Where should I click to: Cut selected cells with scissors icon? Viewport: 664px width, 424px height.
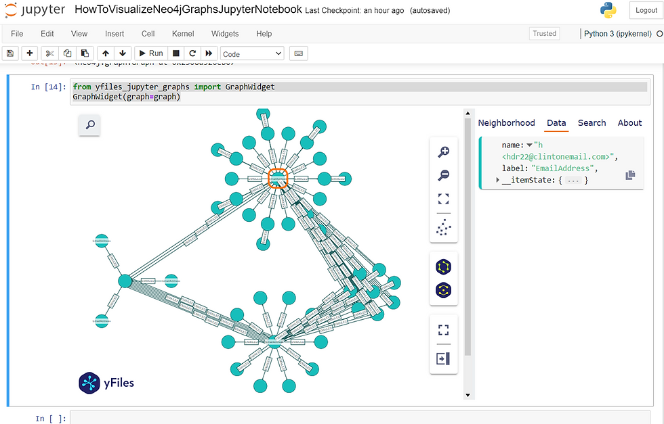click(x=49, y=53)
